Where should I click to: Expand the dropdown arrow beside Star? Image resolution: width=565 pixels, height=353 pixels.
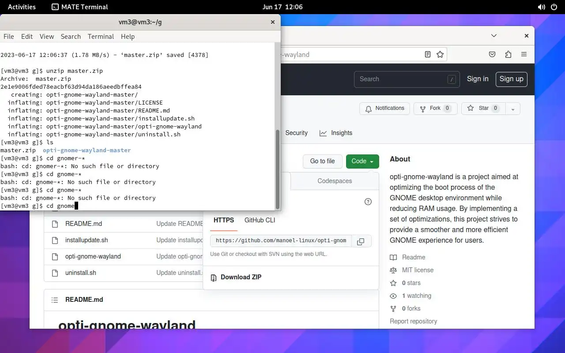tap(513, 109)
